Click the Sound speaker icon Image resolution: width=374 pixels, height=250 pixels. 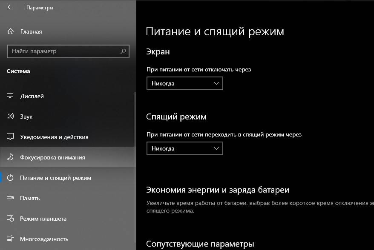(x=11, y=116)
